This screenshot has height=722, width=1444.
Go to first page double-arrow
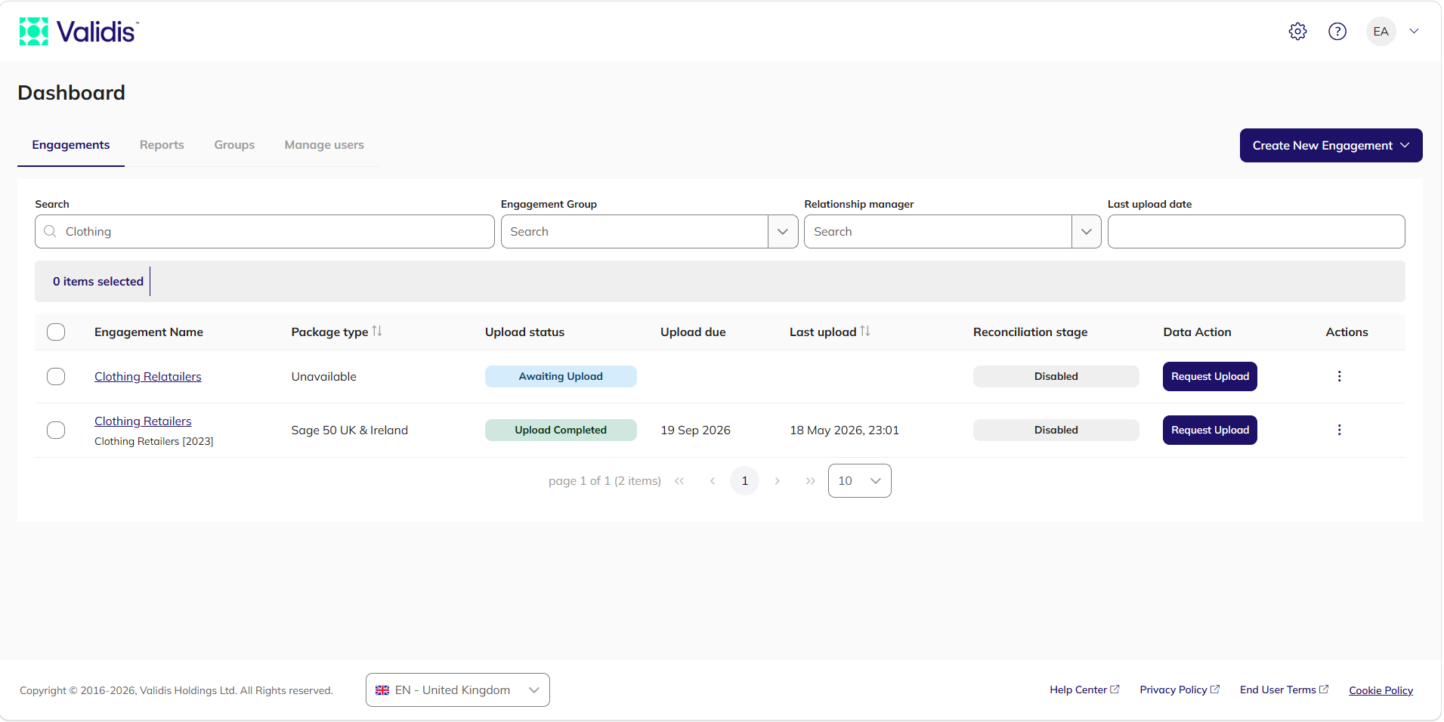click(679, 481)
